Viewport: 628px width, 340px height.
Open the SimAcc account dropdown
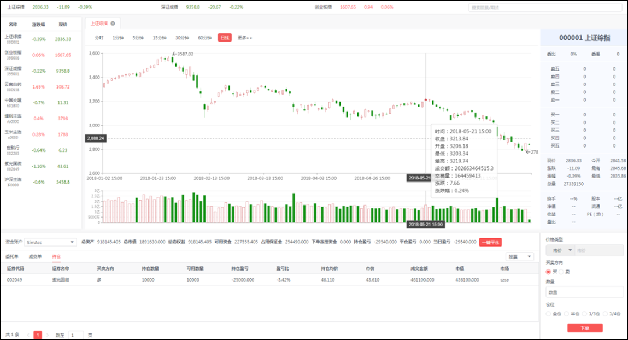[x=50, y=242]
